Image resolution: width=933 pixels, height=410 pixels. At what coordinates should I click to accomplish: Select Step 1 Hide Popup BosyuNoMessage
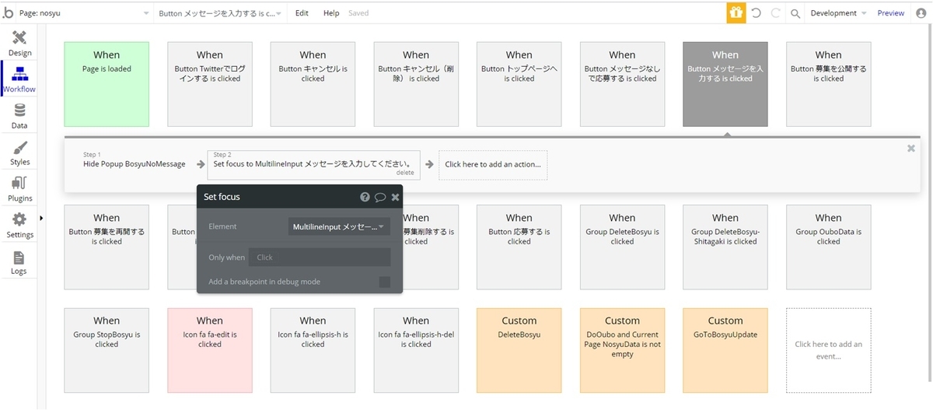coord(135,164)
